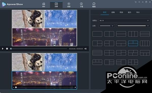Click the blue snowy tree cell in lower editor
This screenshot has height=93, width=152.
coord(61,62)
